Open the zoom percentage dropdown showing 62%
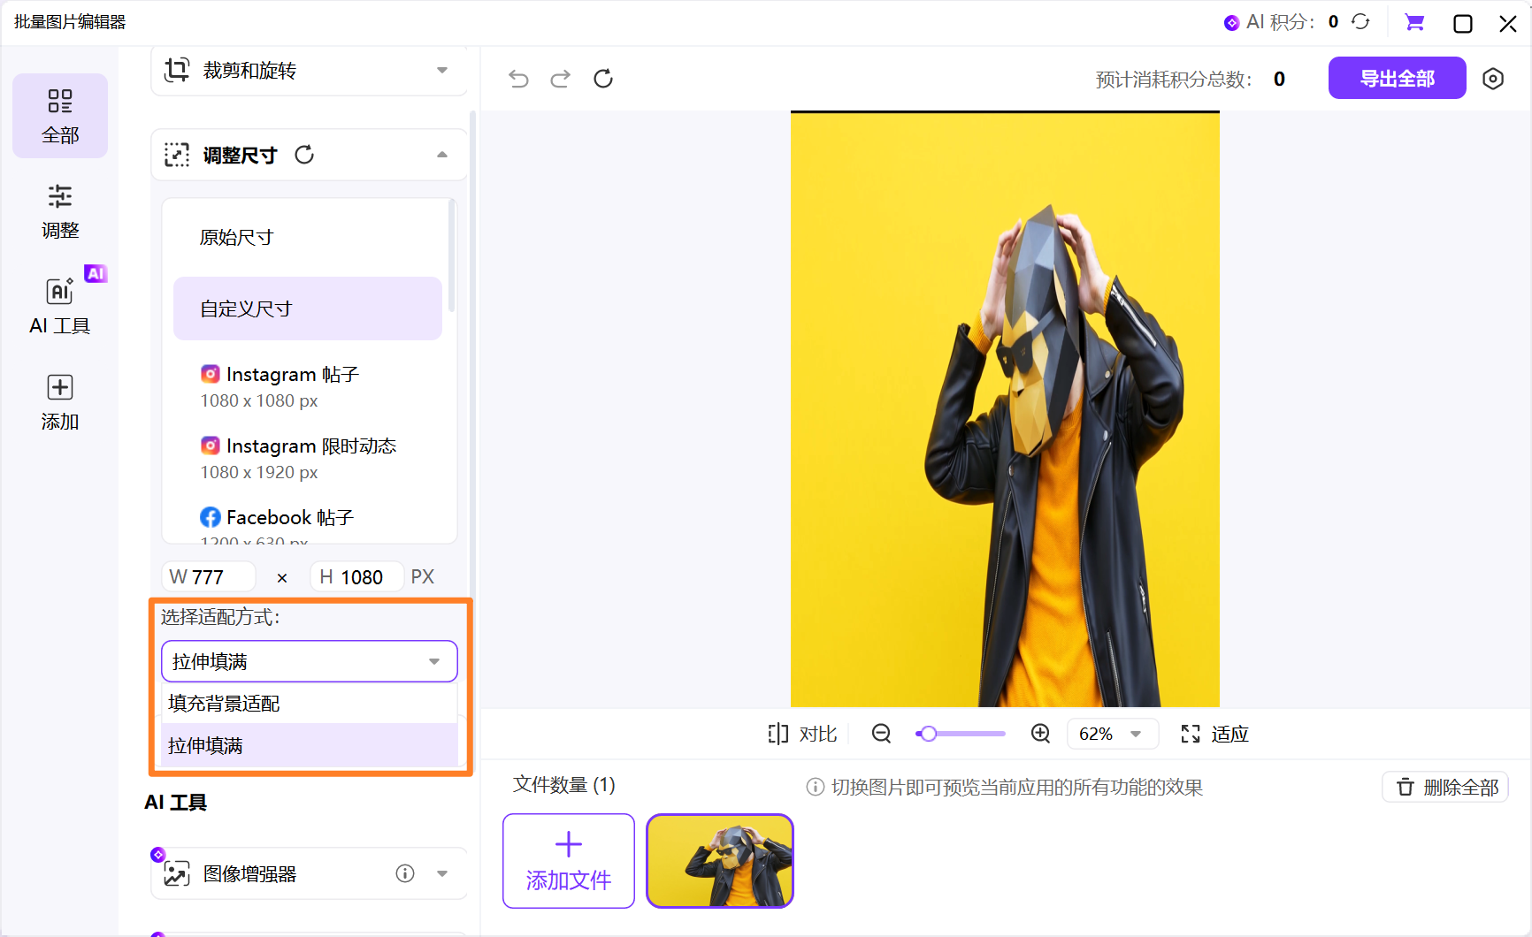Viewport: 1532px width, 937px height. [1112, 733]
